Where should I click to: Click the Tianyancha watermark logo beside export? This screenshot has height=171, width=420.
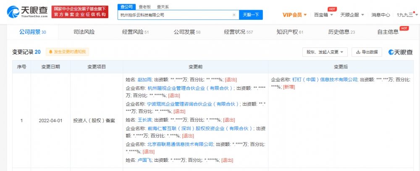tap(400, 52)
